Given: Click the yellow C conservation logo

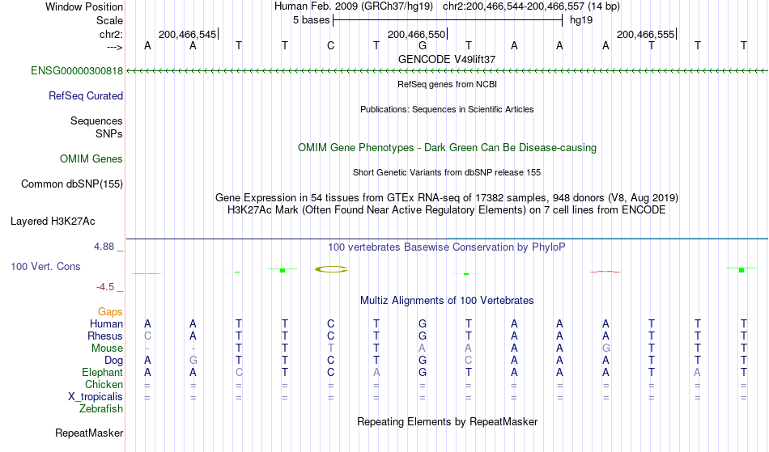Looking at the screenshot, I should click(331, 268).
